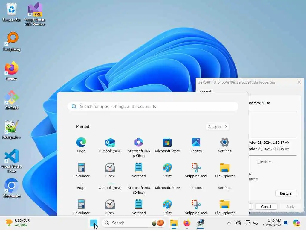Focus the Start menu search field
The image size is (306, 230).
153,106
